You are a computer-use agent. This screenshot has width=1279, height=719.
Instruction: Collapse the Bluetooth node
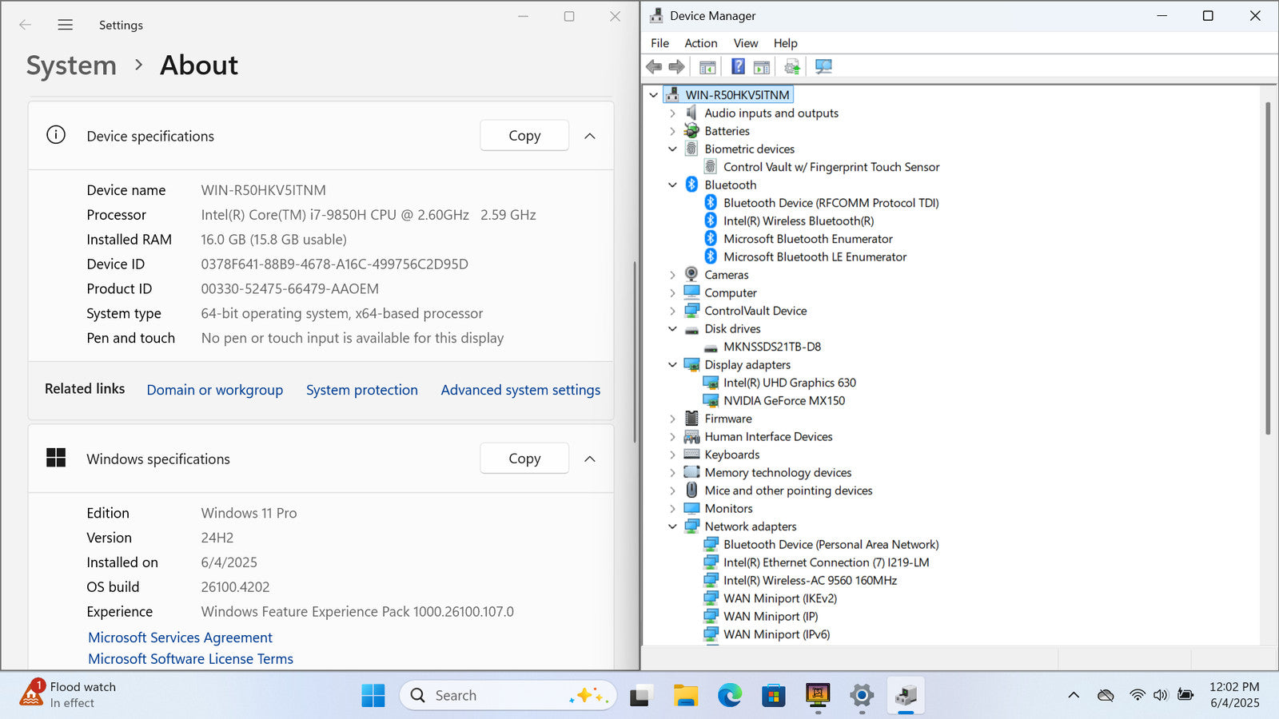tap(672, 185)
